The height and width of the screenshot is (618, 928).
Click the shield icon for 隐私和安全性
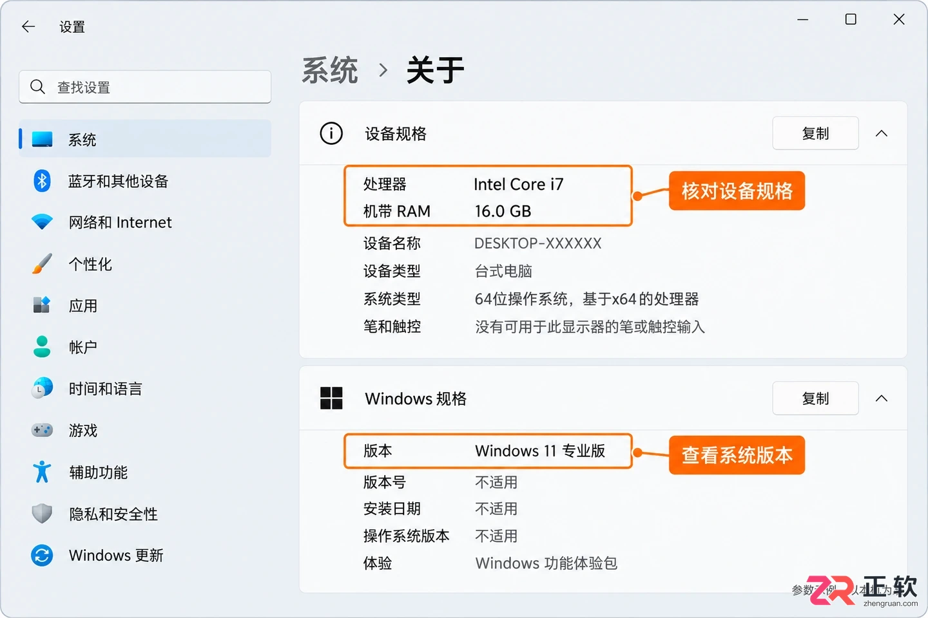43,514
